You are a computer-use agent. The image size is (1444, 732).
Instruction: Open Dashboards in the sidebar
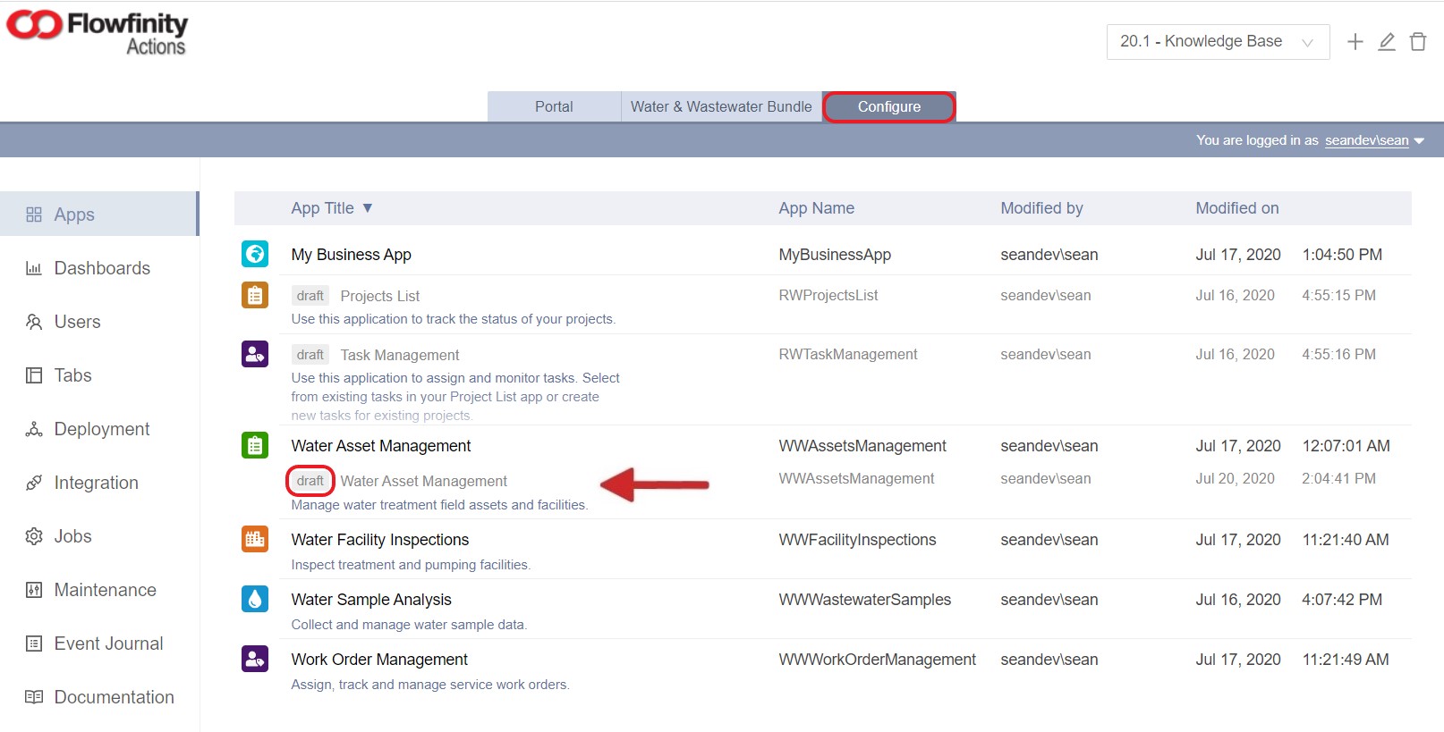pos(101,268)
